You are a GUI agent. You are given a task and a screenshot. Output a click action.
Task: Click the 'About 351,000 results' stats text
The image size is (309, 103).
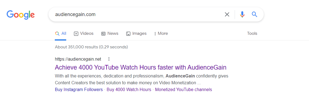point(91,47)
